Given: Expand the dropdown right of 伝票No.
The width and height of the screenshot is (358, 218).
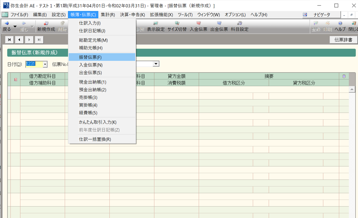Looking at the screenshot, I should point(156,64).
